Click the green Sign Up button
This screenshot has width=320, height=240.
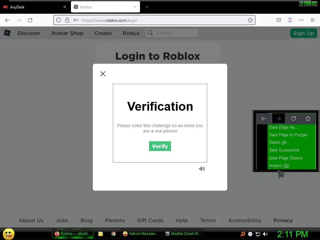(x=303, y=33)
